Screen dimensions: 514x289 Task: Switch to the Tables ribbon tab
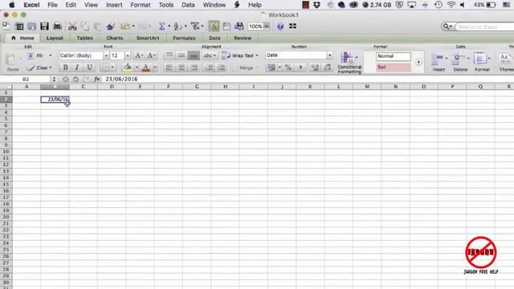pos(84,38)
